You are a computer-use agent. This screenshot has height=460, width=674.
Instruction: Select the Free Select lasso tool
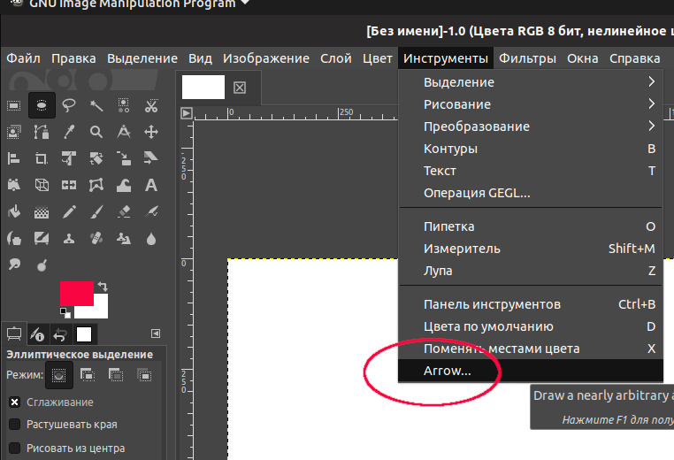pyautogui.click(x=69, y=105)
